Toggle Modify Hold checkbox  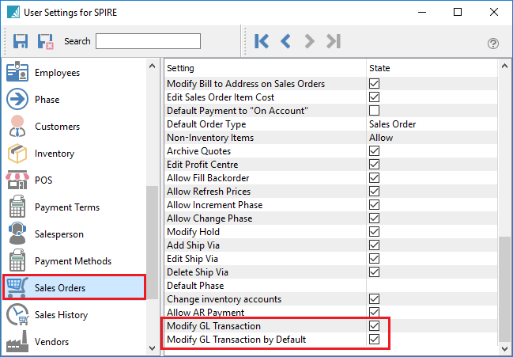click(375, 232)
